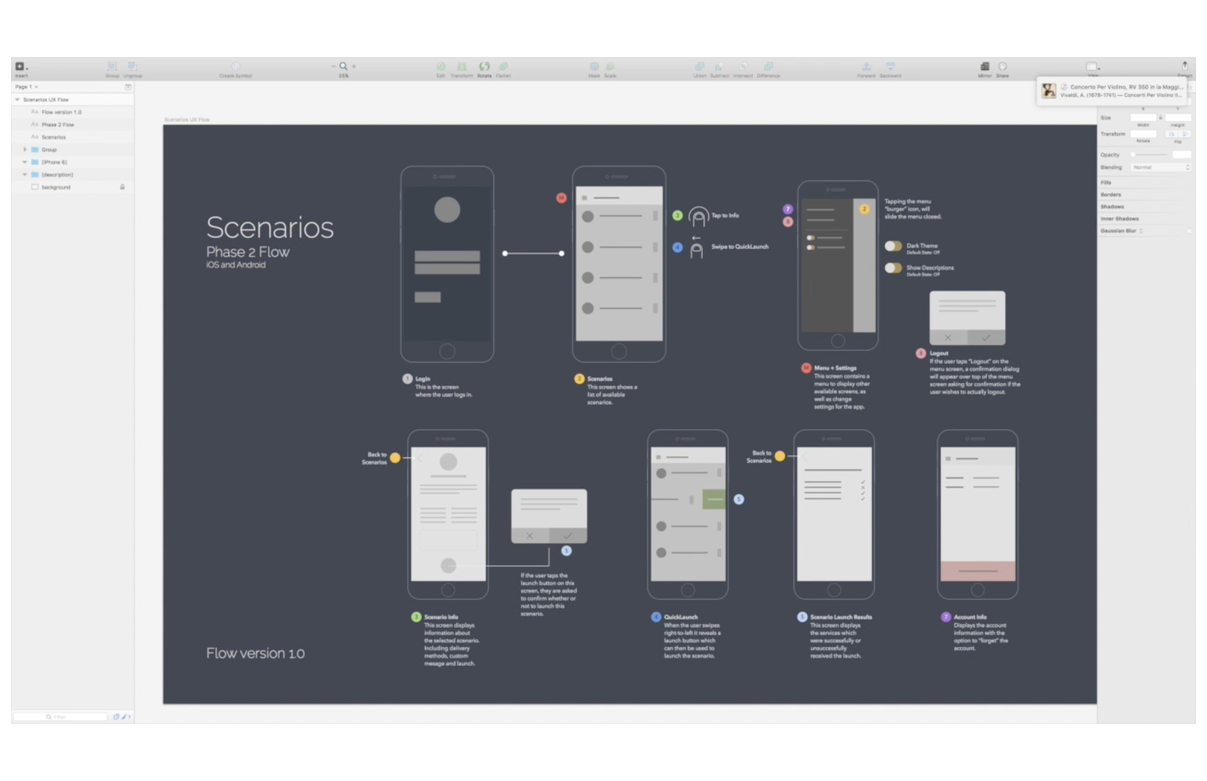1207x781 pixels.
Task: Click the Mask toolbar icon
Action: click(x=594, y=66)
